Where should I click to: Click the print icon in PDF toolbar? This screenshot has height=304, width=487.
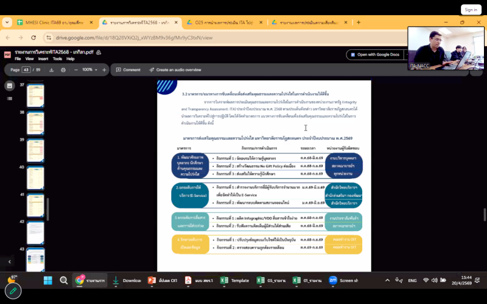coord(63,70)
